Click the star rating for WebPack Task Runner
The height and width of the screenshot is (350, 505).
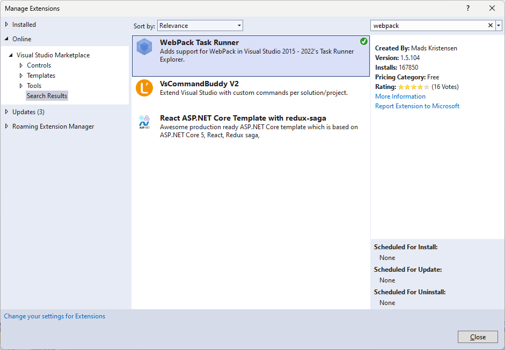414,87
